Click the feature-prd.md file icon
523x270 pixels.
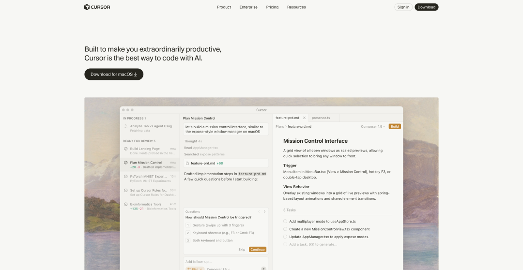187,164
